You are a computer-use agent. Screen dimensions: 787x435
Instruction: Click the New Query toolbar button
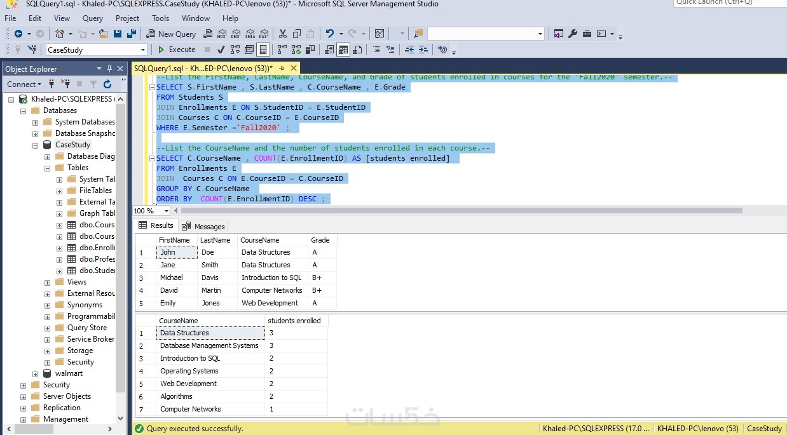[172, 34]
